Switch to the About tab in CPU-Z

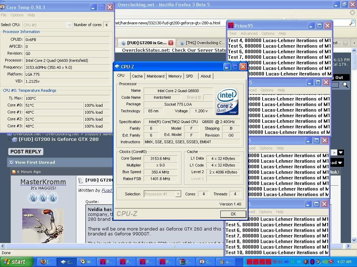click(206, 76)
